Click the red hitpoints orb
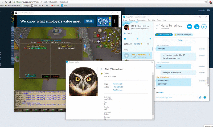213x127 pixels. pyautogui.click(x=98, y=36)
